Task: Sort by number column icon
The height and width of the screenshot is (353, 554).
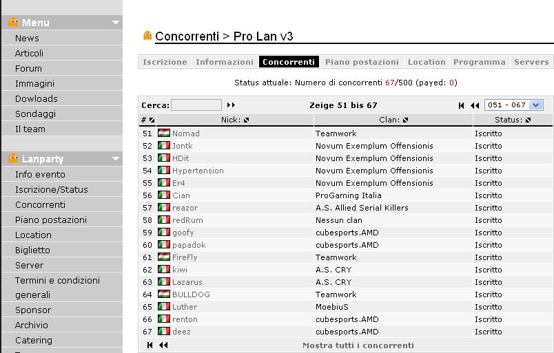Action: pos(152,120)
